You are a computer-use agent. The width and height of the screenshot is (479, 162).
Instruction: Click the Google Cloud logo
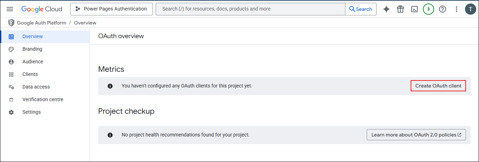click(42, 9)
